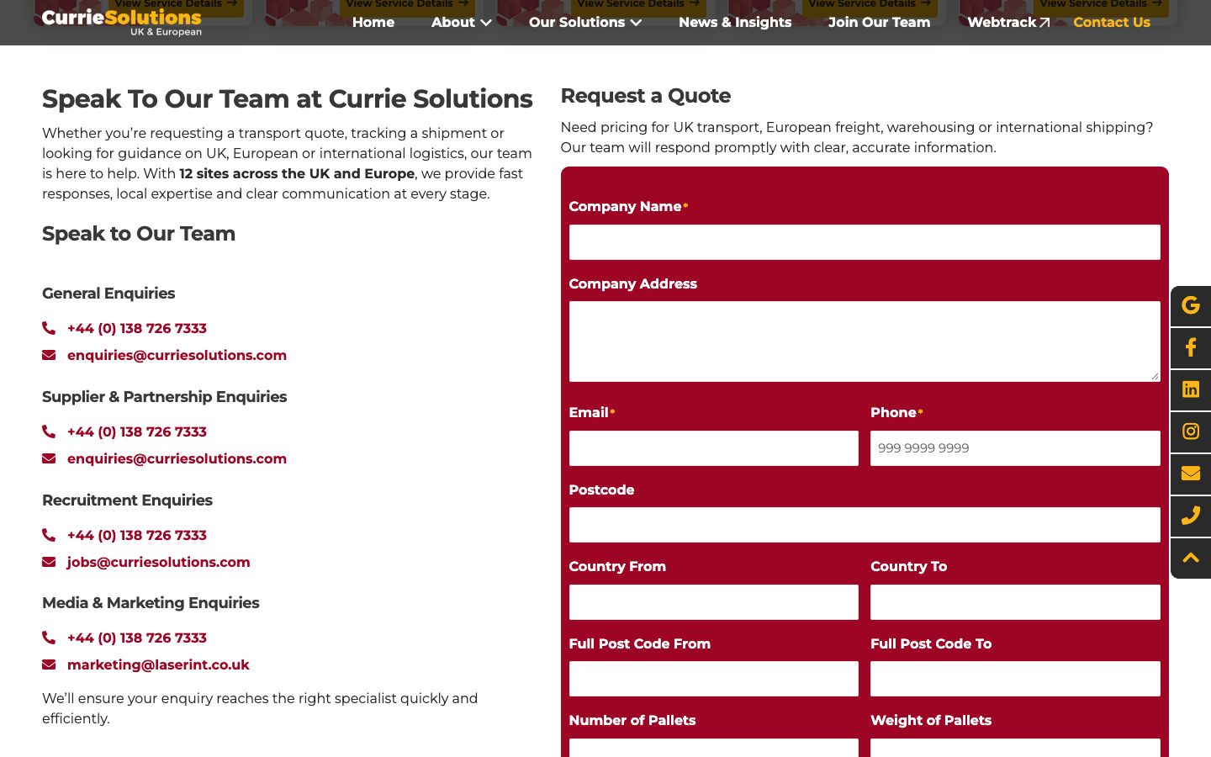Click jobs@curriesolutions.com email link

pos(158,562)
